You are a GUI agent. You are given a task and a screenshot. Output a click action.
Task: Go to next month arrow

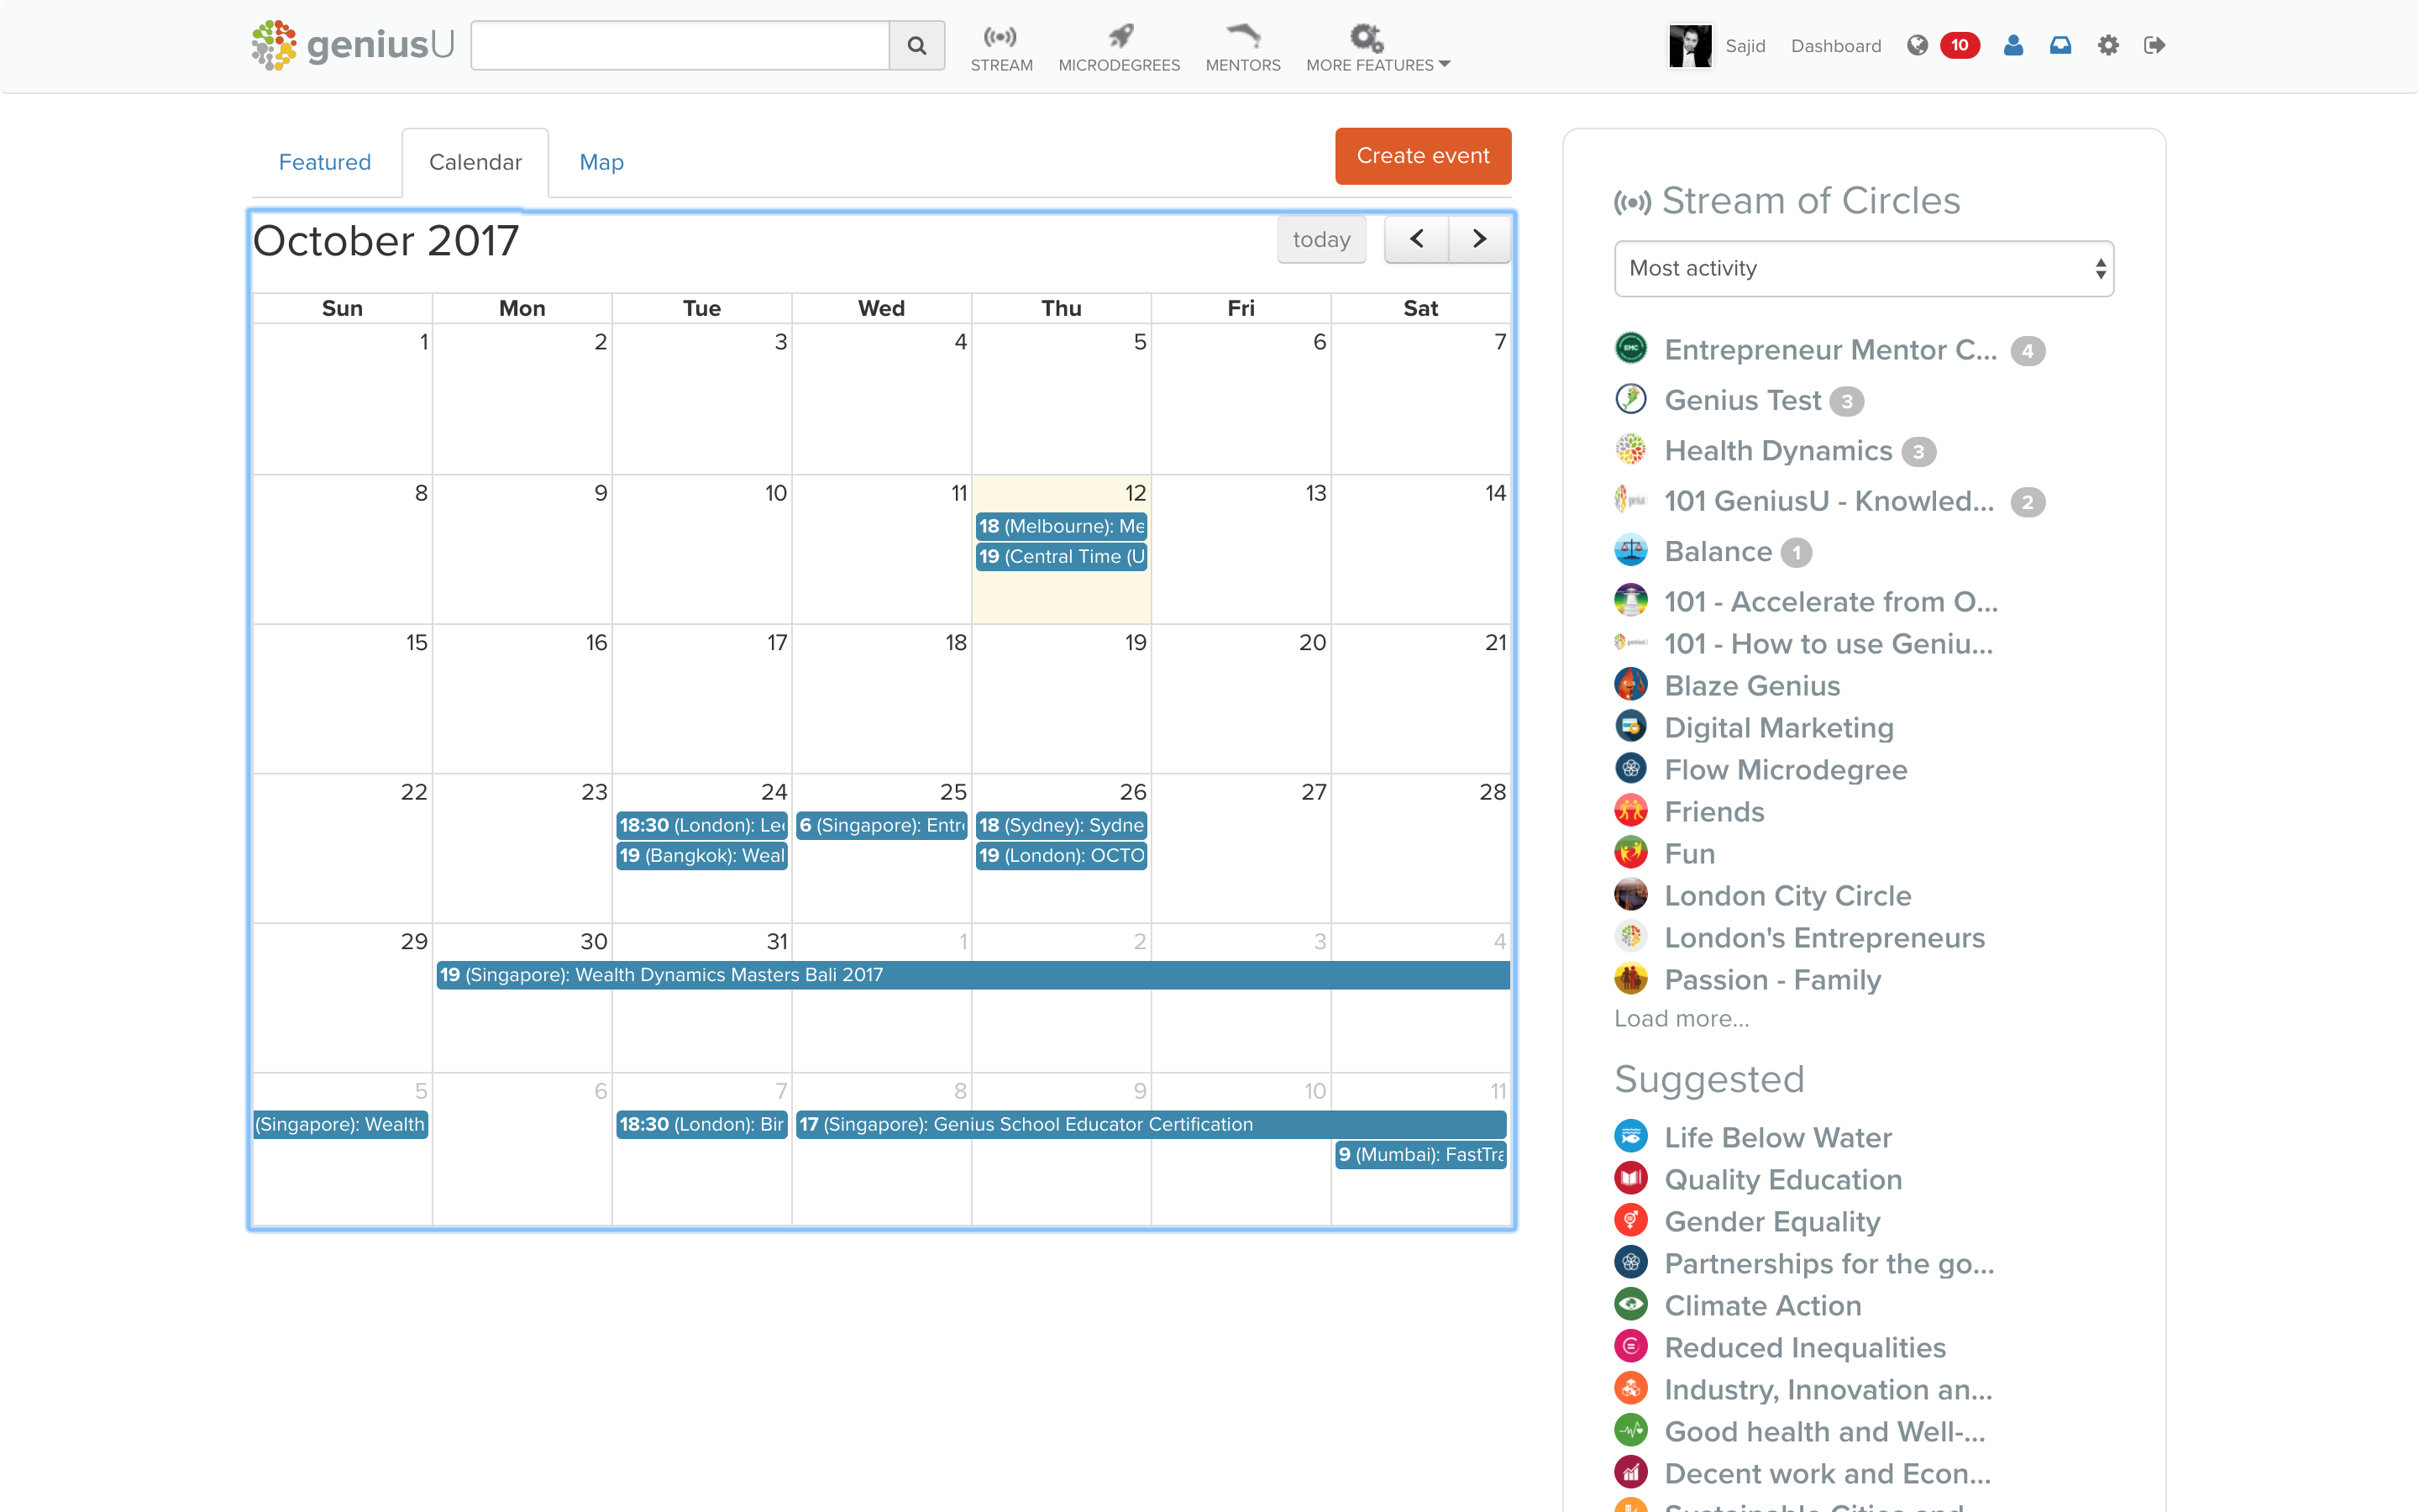coord(1479,240)
